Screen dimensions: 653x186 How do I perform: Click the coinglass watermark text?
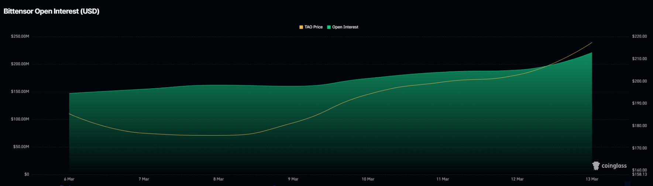(x=614, y=166)
